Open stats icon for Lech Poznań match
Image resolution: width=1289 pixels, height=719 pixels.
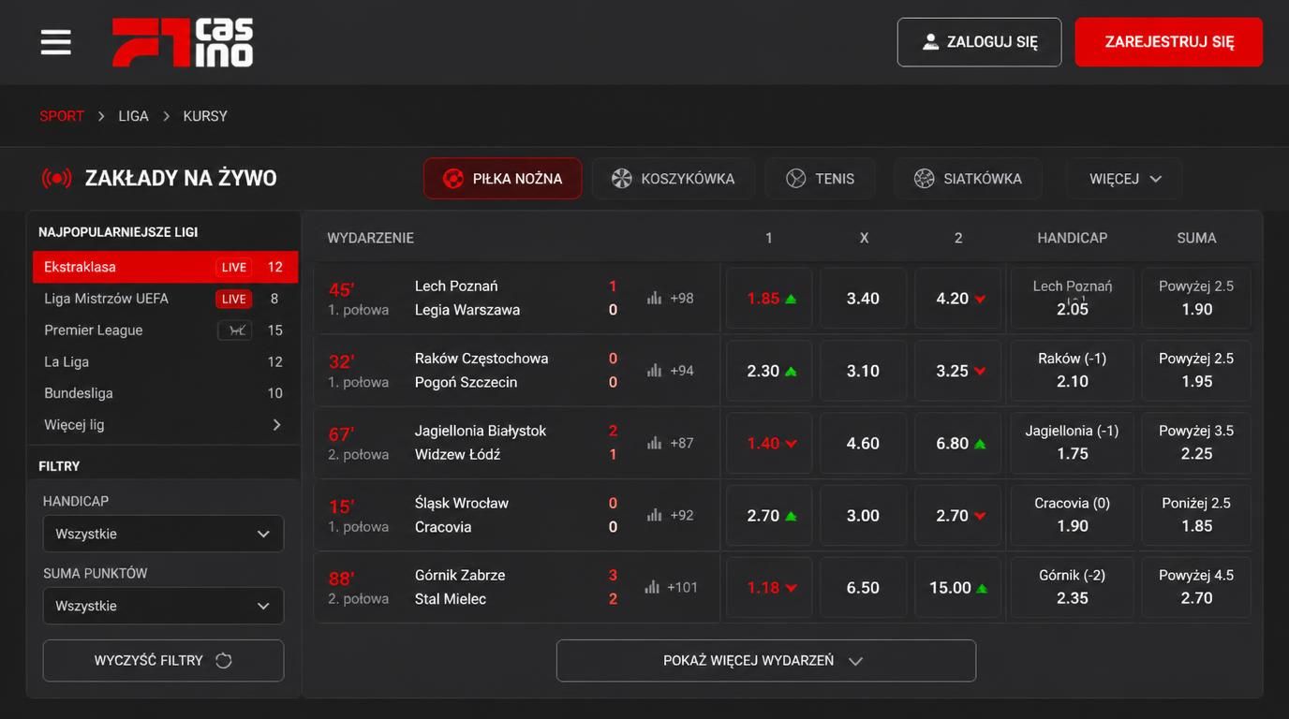point(654,298)
